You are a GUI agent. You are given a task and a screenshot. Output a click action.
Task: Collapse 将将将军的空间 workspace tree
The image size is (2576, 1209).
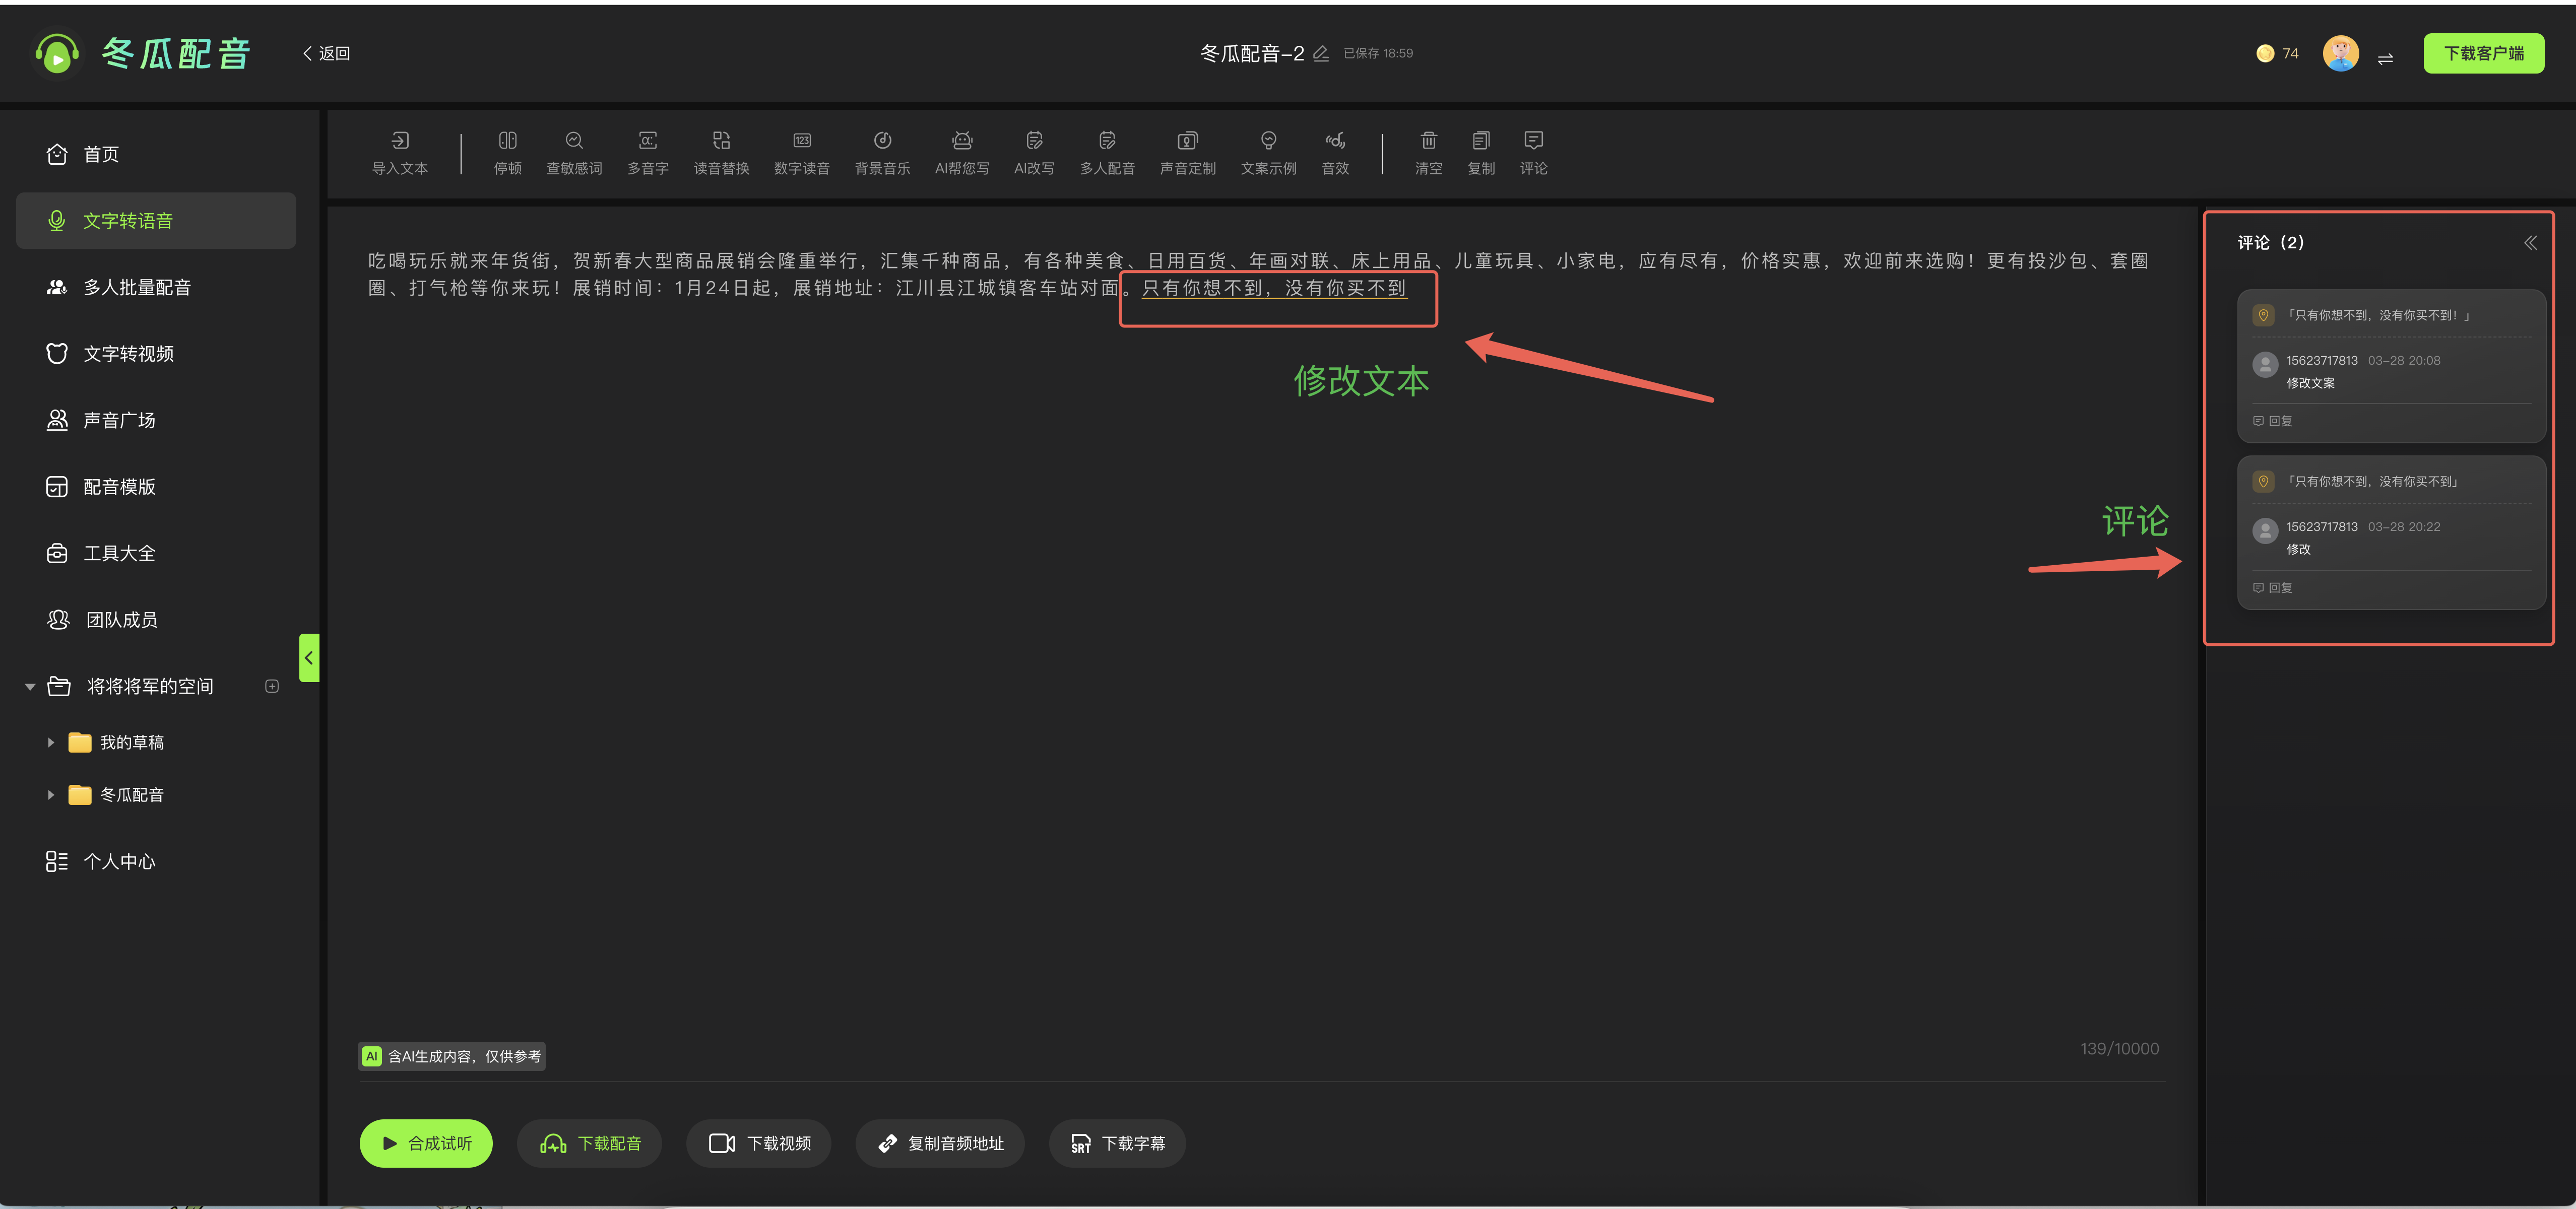tap(30, 687)
